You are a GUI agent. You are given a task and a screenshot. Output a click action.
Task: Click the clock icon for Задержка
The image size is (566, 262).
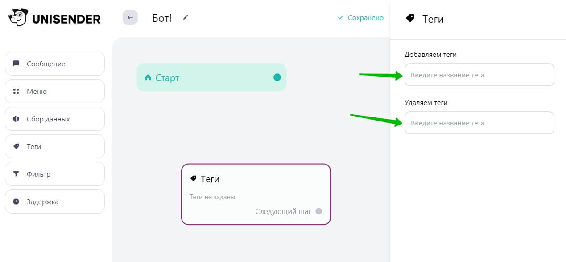click(16, 202)
